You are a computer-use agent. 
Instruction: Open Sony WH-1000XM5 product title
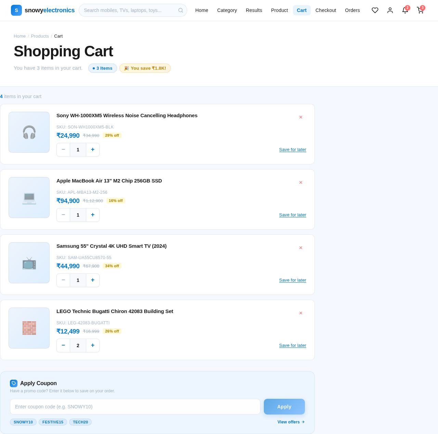pos(127,116)
